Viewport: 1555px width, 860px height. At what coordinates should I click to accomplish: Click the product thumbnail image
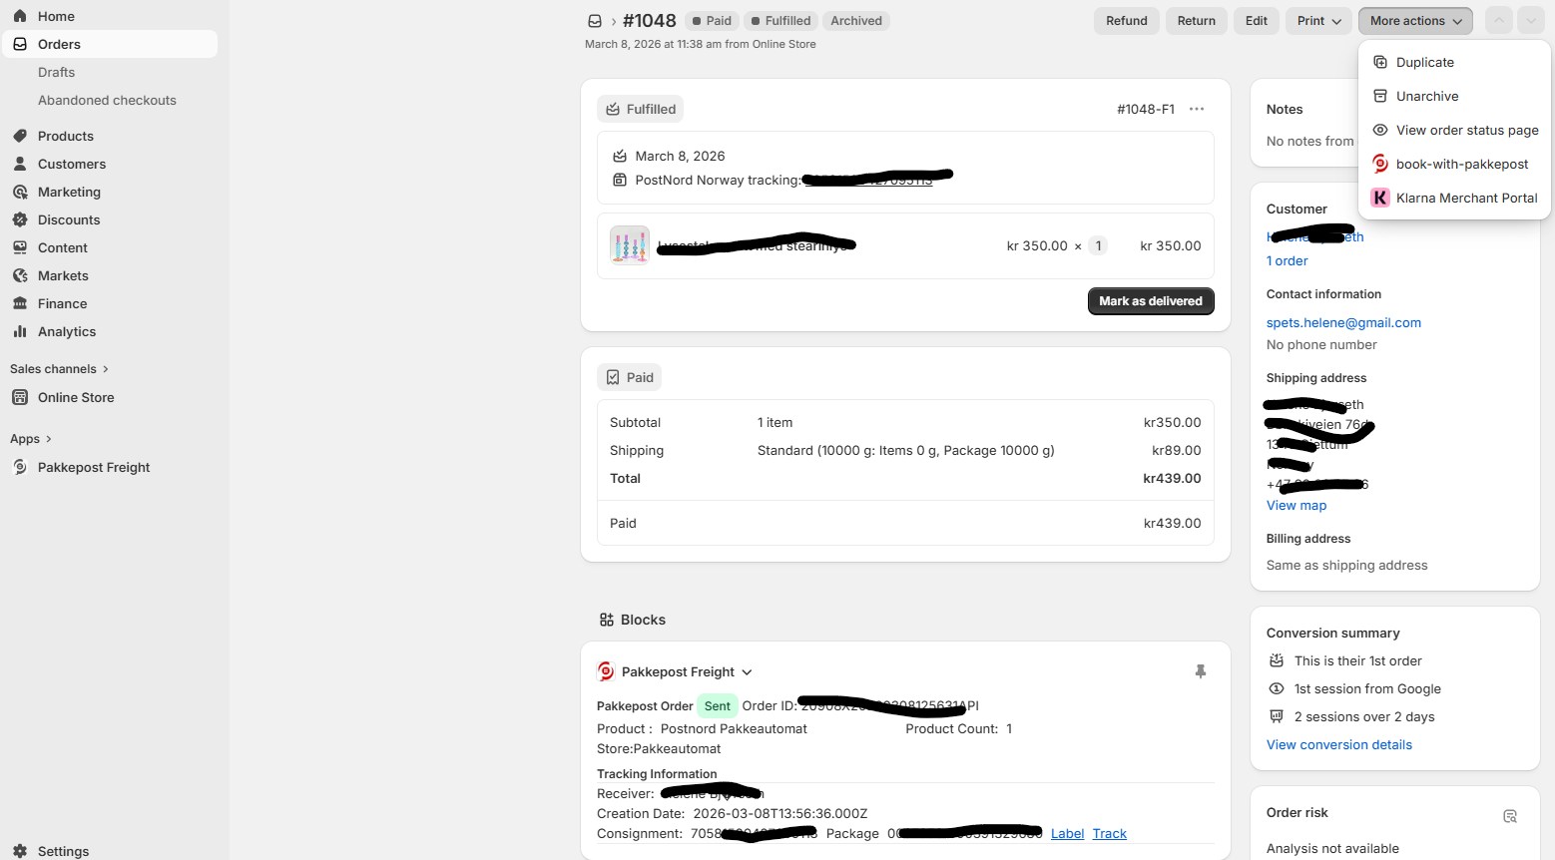tap(630, 245)
